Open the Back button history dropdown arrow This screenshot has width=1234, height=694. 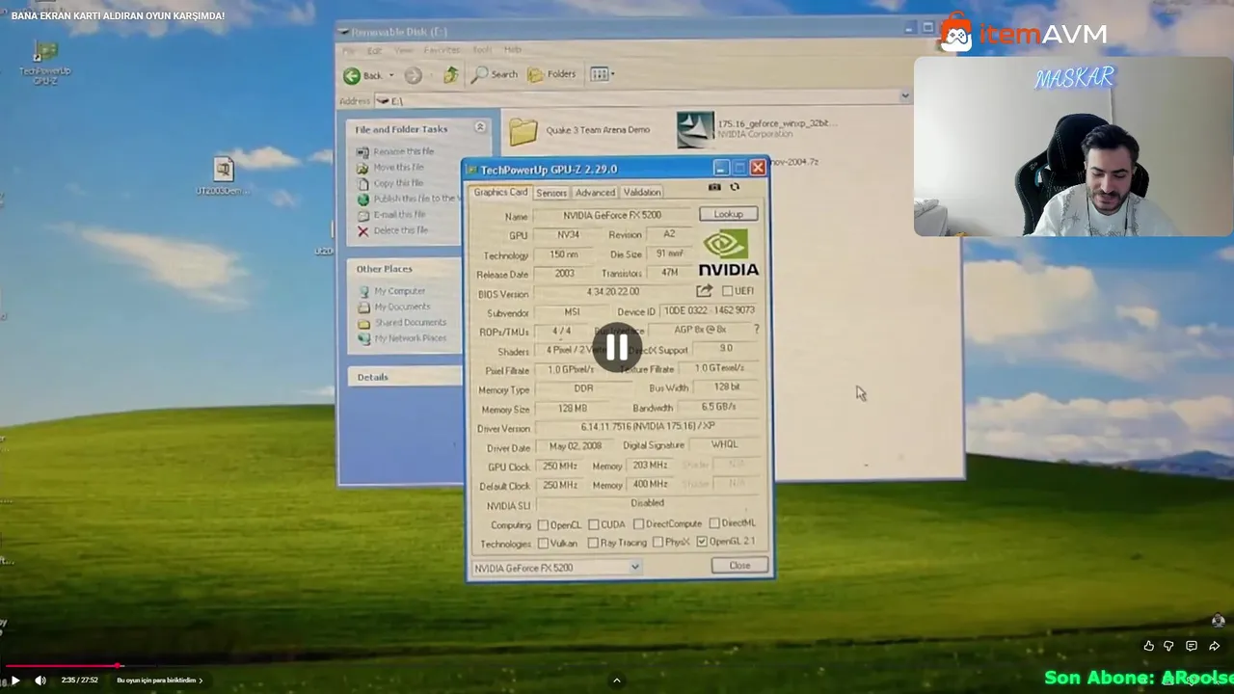click(x=390, y=75)
